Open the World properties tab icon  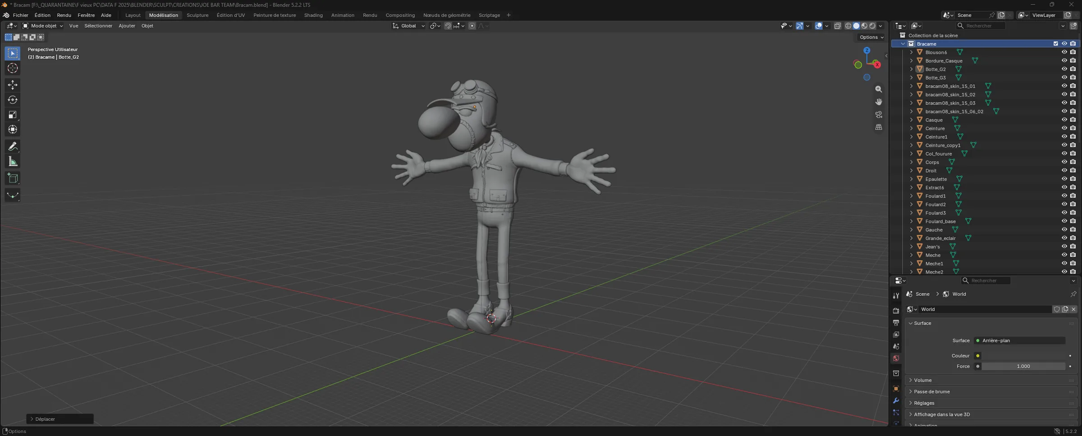pyautogui.click(x=896, y=359)
